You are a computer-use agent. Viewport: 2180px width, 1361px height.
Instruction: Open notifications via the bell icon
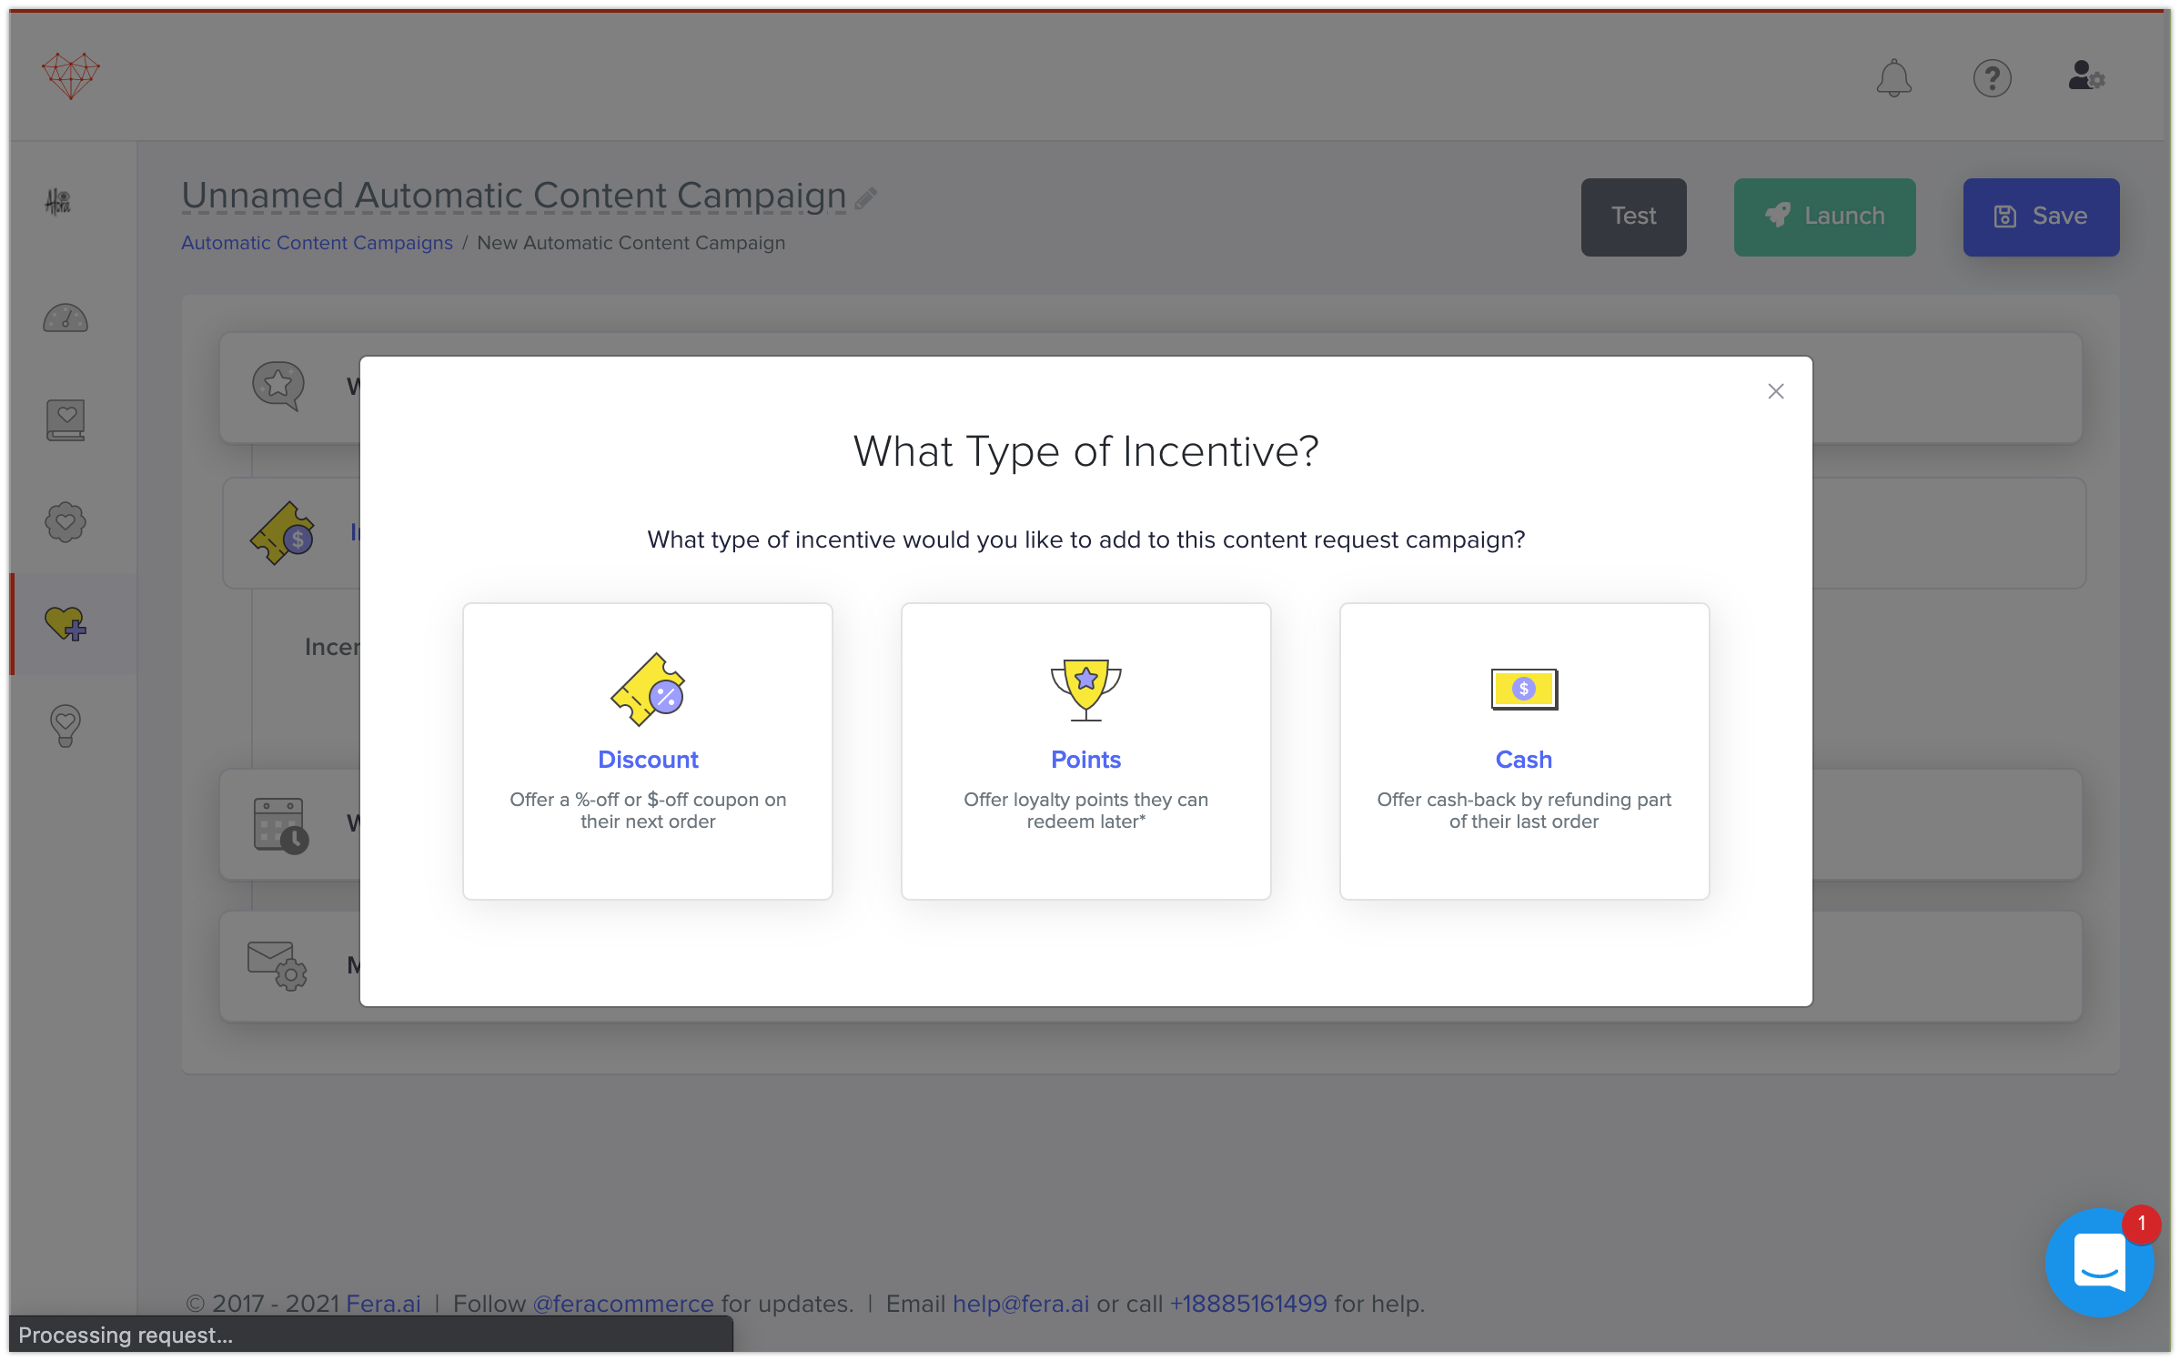1895,78
